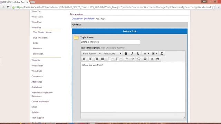Open text color dropdown arrow
The height and width of the screenshot is (124, 221).
pos(148,54)
